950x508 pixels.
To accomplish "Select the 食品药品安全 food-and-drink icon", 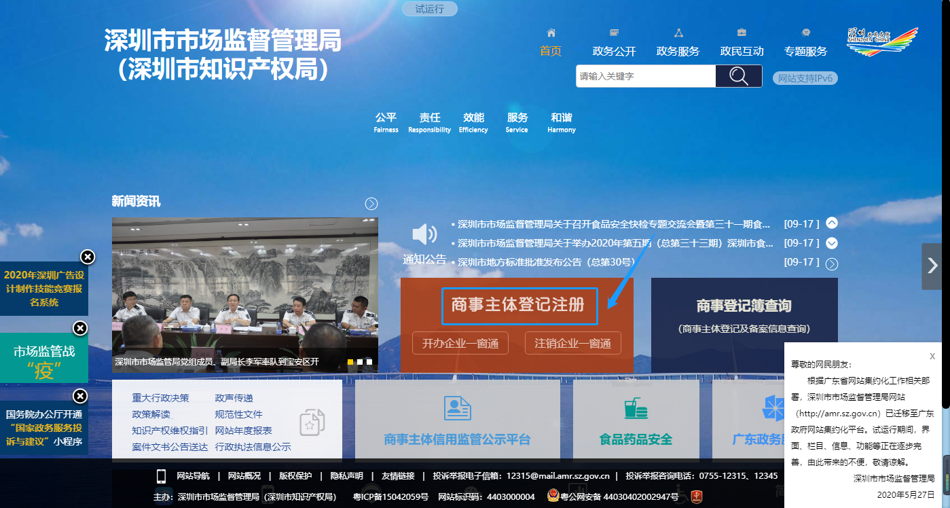I will [636, 407].
